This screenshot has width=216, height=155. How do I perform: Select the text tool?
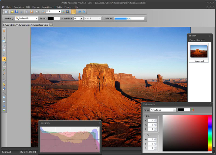coord(4,106)
